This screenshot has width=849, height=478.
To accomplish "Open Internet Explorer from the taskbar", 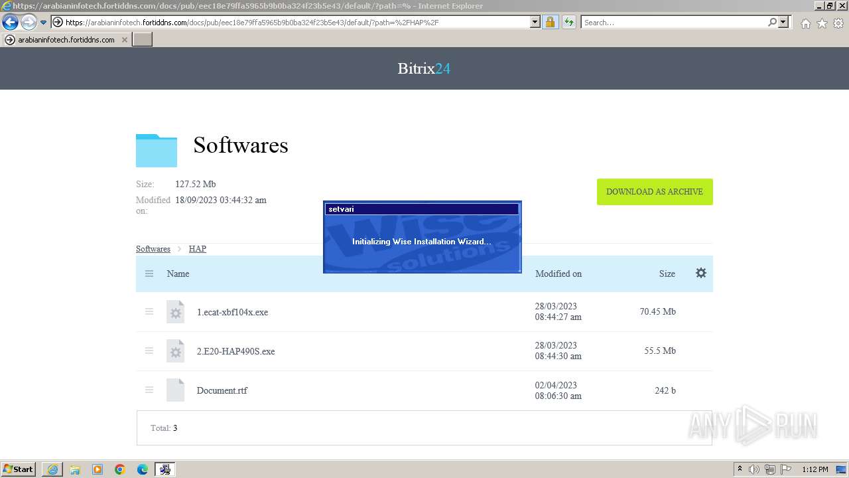I will [52, 469].
